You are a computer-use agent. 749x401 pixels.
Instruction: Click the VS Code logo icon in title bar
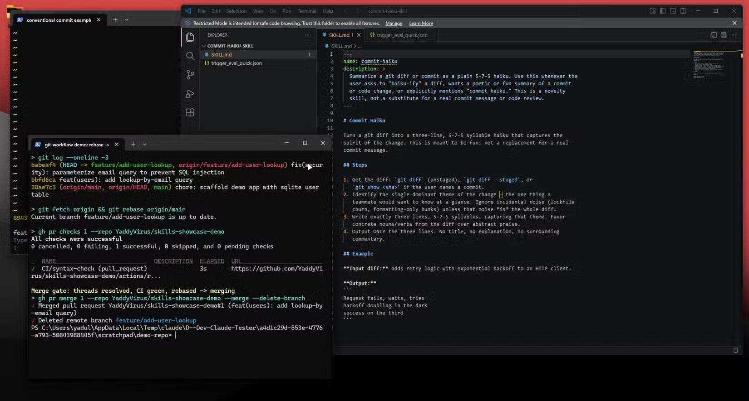[x=188, y=11]
